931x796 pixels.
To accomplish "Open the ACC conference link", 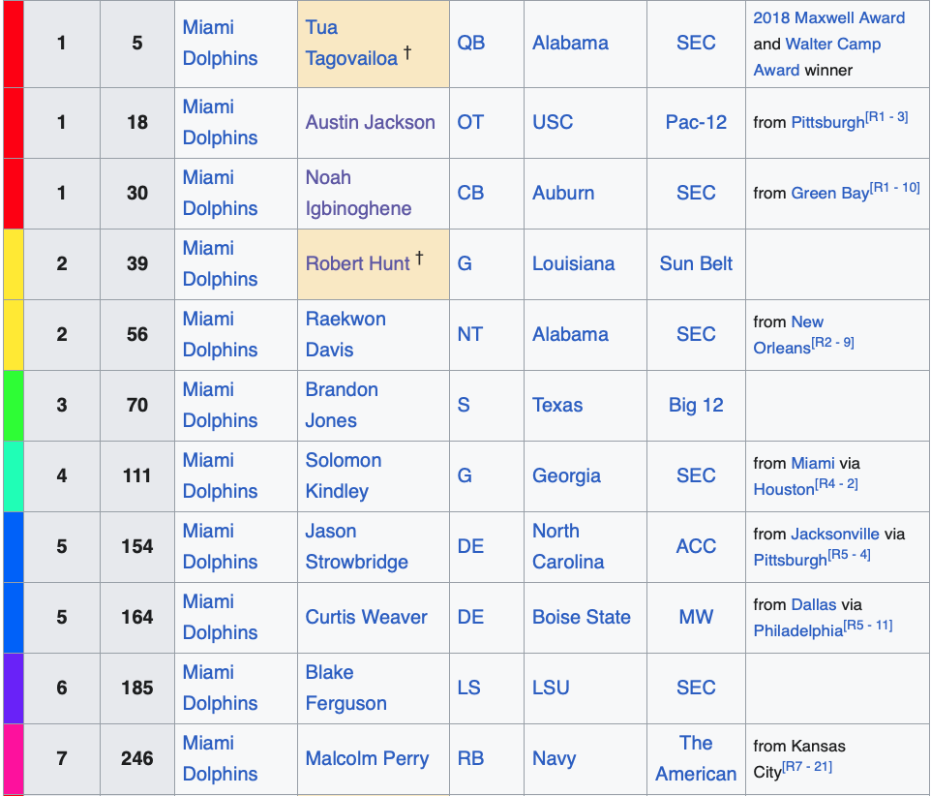I will [696, 546].
